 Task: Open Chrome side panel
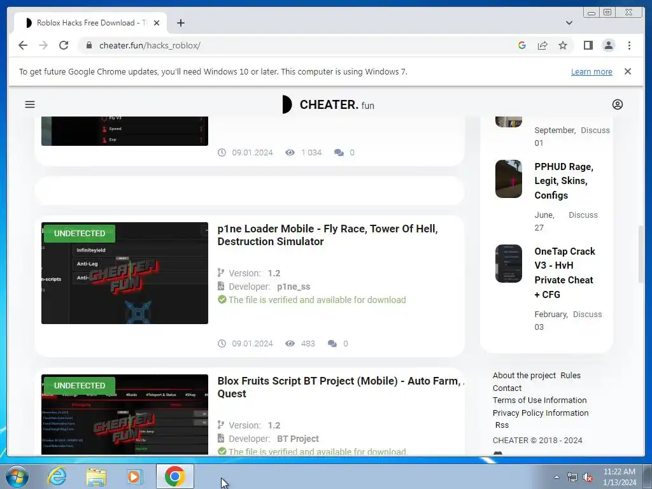pyautogui.click(x=588, y=45)
